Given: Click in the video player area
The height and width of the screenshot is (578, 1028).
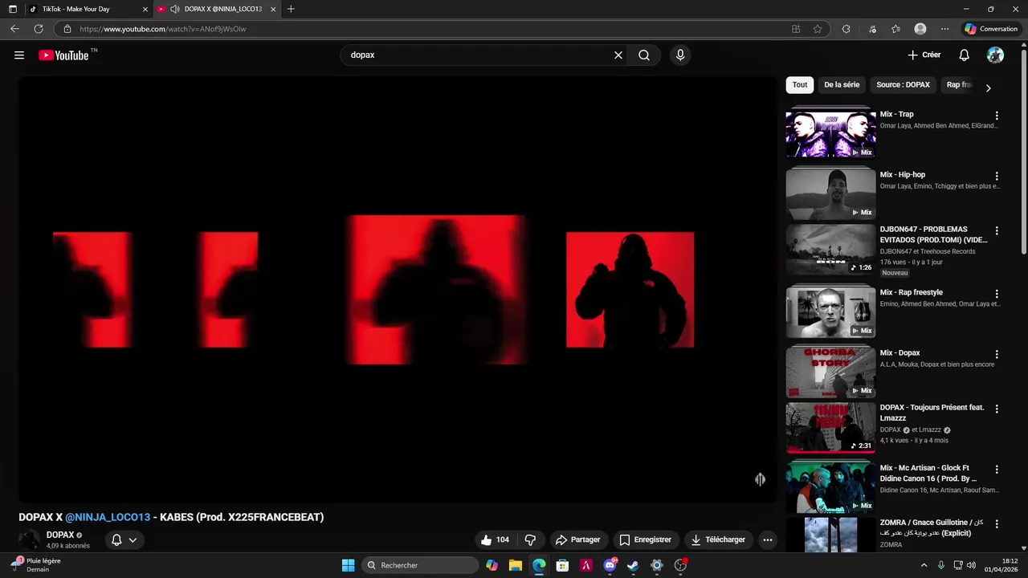Looking at the screenshot, I should (x=398, y=289).
